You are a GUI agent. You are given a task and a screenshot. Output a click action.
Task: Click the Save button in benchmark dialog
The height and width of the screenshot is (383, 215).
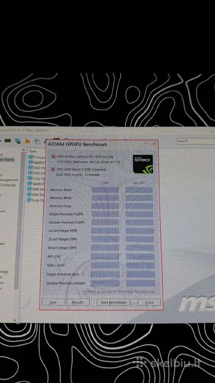(x=53, y=302)
